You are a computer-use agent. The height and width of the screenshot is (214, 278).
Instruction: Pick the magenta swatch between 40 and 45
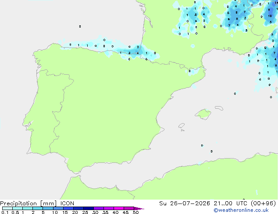click(119, 208)
